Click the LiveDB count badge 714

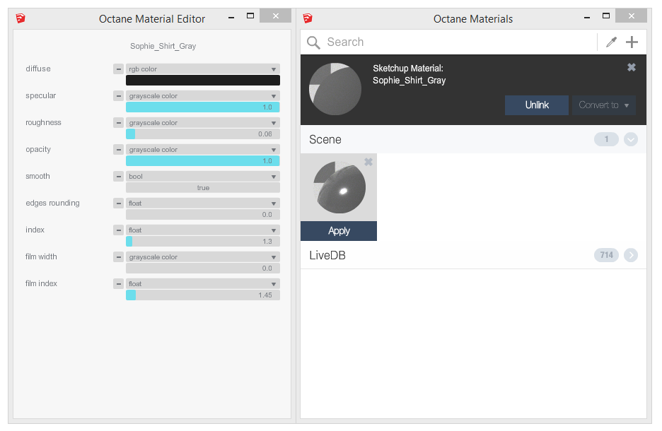pos(606,255)
